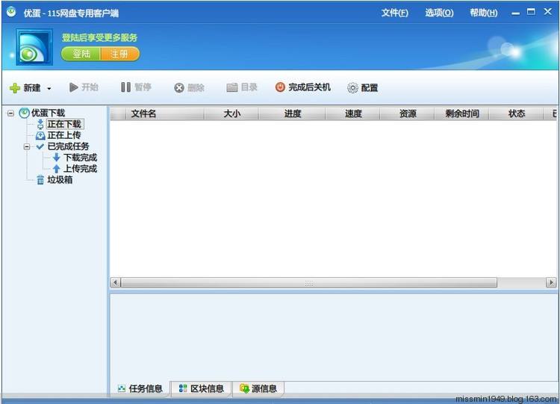Maximize the 优蛋 window

[531, 12]
